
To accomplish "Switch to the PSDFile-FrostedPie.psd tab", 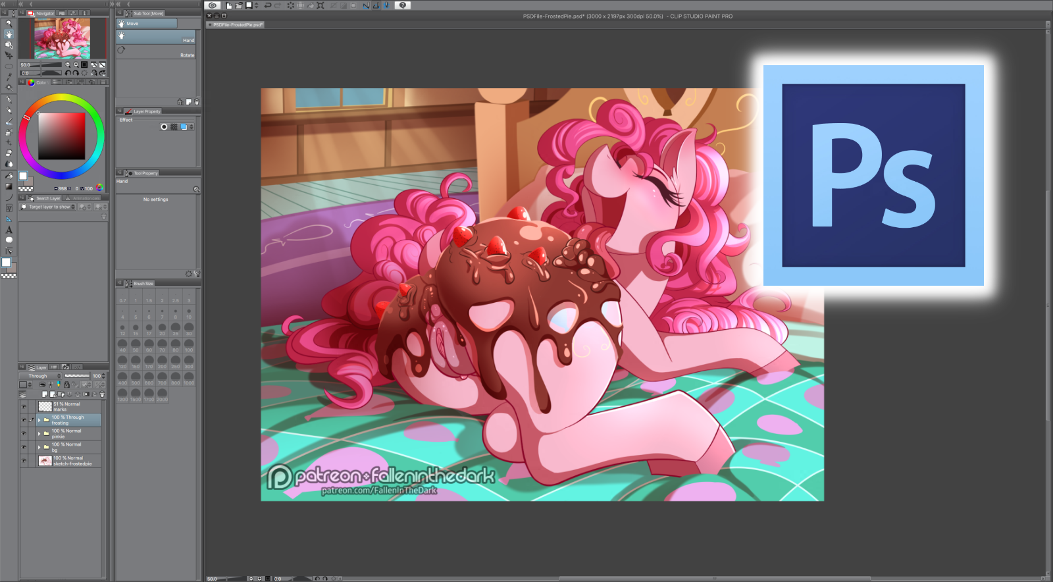I will click(x=237, y=25).
